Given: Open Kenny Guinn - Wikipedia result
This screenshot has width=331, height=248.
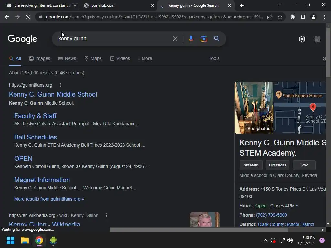Looking at the screenshot, I should 45,224.
